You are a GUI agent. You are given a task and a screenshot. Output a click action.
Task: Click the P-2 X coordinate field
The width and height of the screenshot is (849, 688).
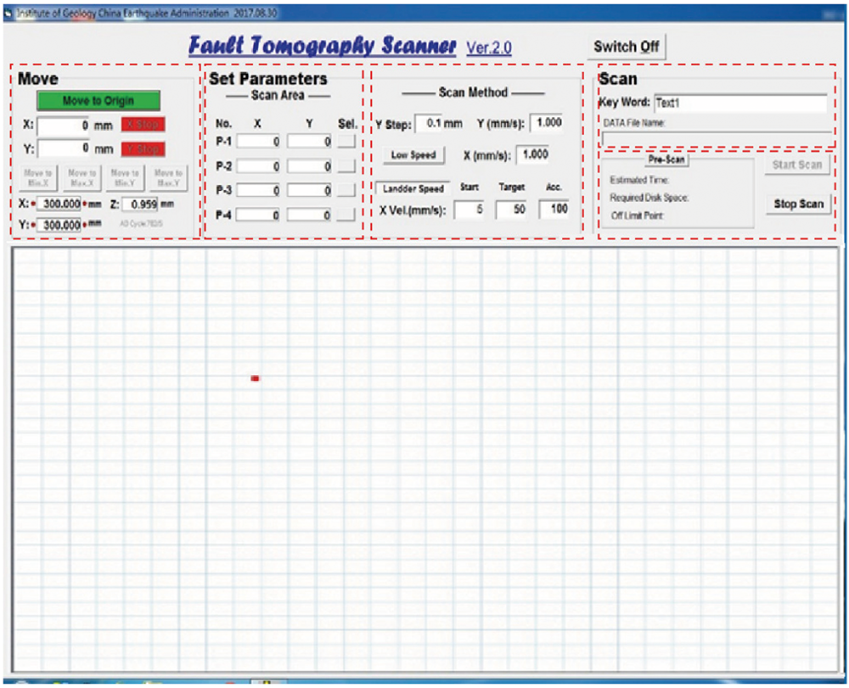coord(258,166)
